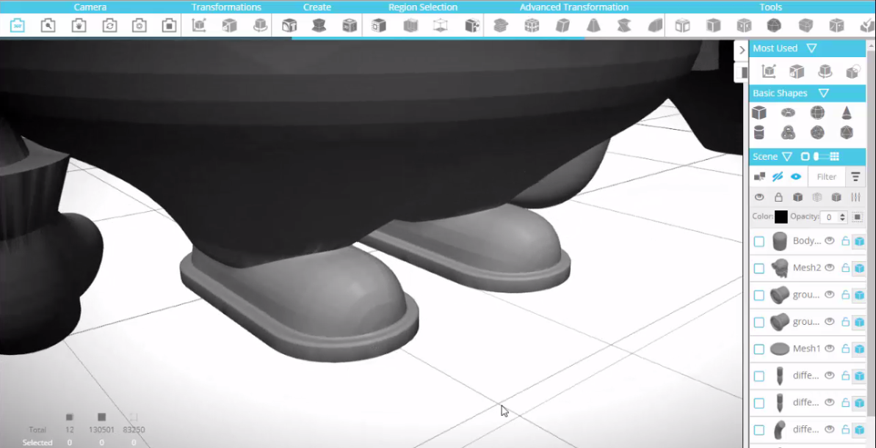Click the Opacity stepper arrows
876x448 pixels.
tap(842, 217)
